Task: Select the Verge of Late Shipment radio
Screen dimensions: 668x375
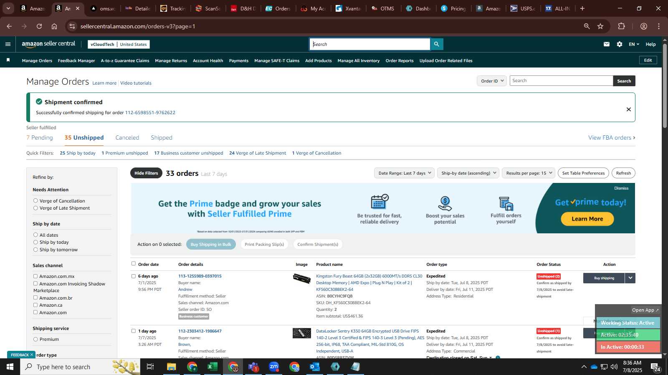Action: point(35,207)
